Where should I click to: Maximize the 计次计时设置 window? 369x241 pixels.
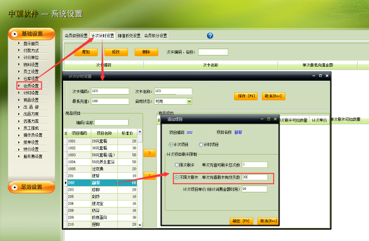[320, 76]
